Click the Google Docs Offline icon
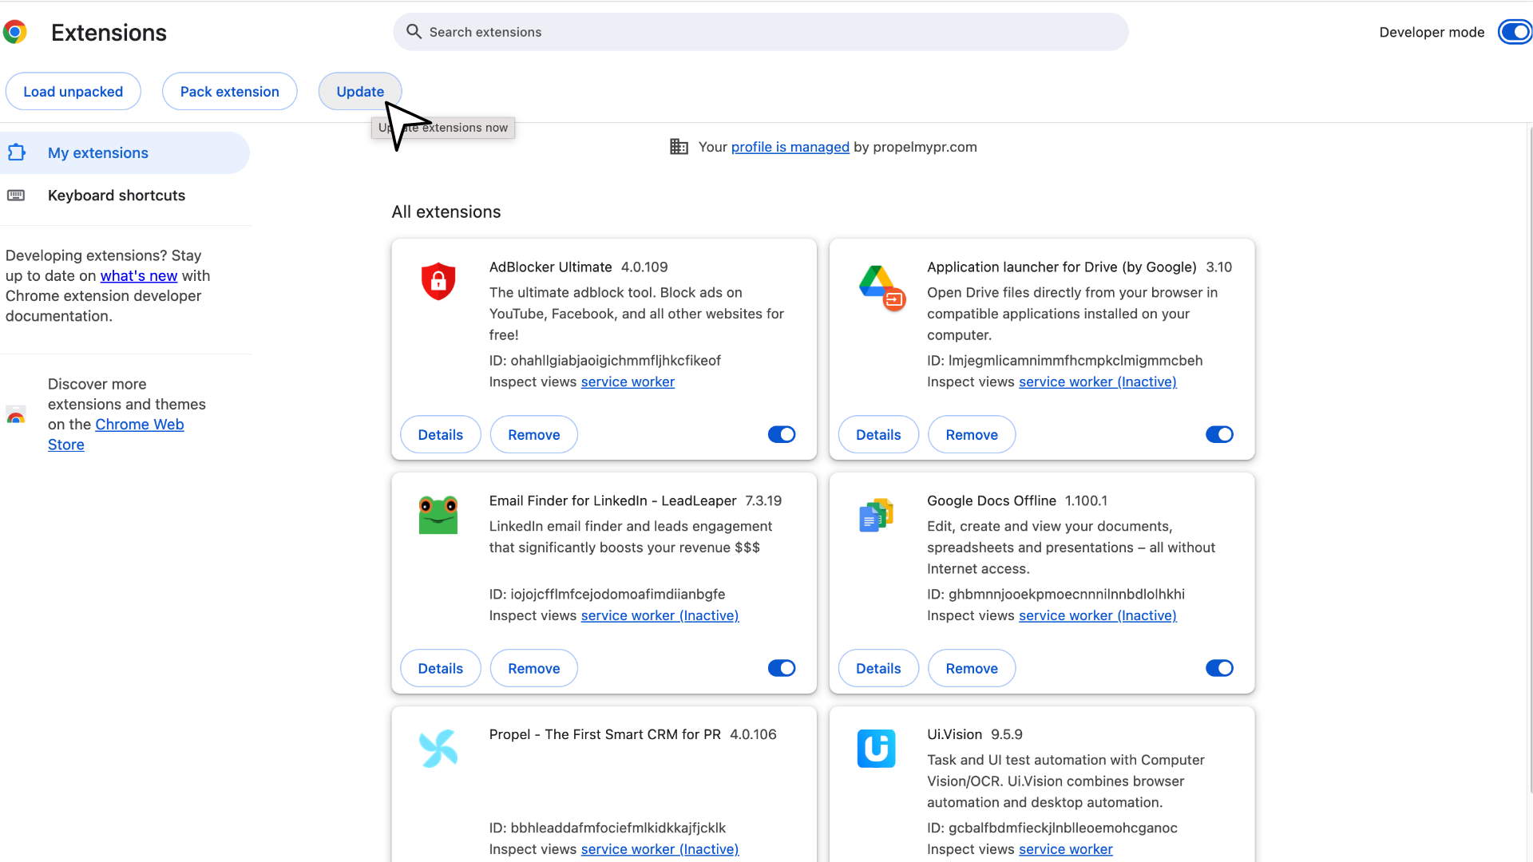The image size is (1533, 862). 876,515
